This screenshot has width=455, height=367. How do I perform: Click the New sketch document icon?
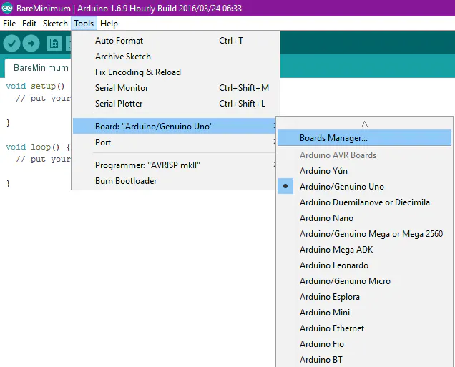[x=54, y=44]
